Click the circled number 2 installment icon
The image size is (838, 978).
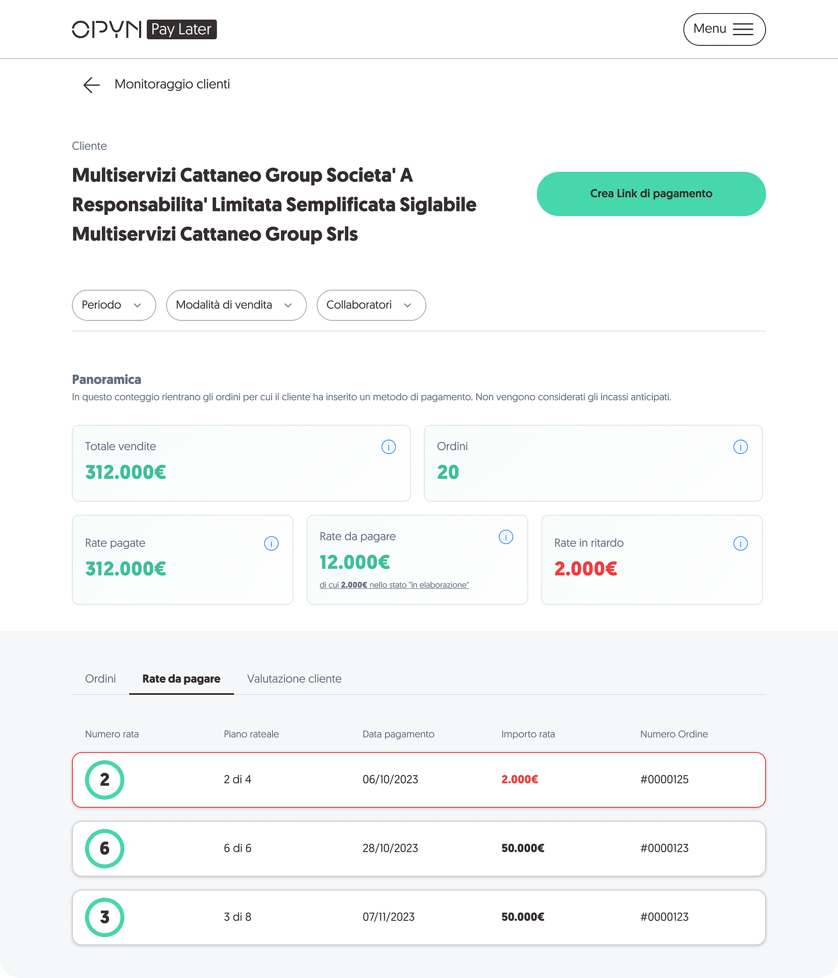coord(104,780)
